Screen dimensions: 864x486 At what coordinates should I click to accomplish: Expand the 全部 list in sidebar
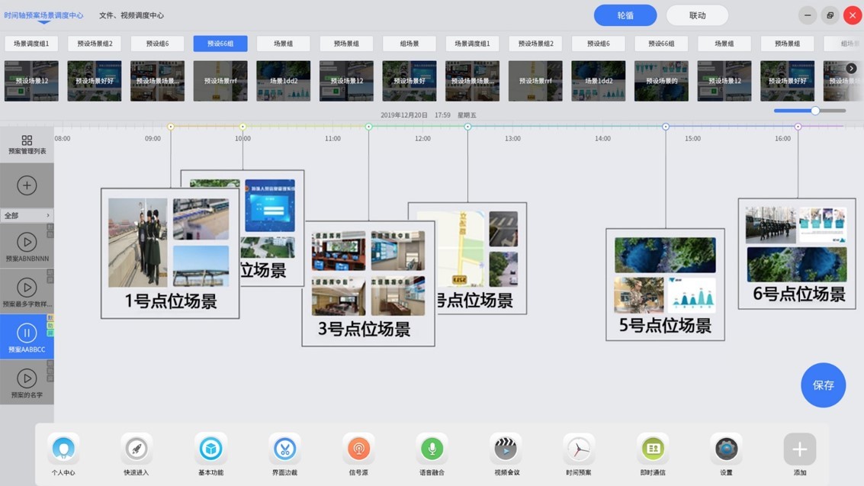pyautogui.click(x=27, y=215)
